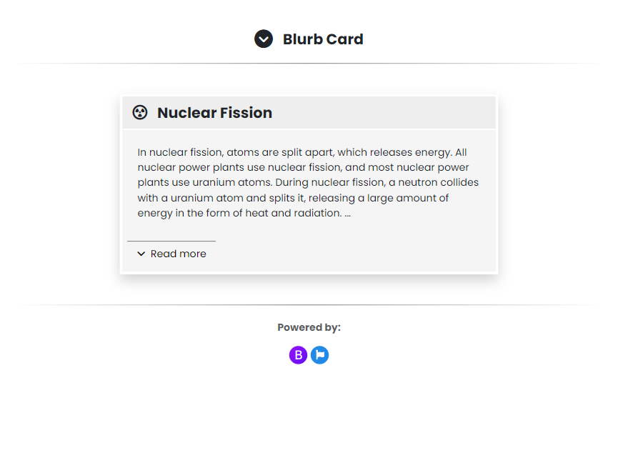Screen dimensions: 618x468
Task: Expand the card using the Read more chevron
Action: [141, 254]
